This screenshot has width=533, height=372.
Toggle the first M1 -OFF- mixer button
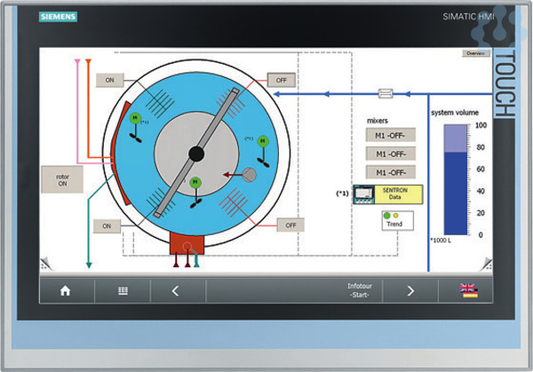(390, 135)
